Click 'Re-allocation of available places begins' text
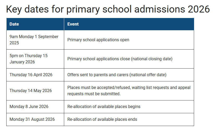Image resolution: width=216 pixels, height=132 pixels. pos(104,107)
